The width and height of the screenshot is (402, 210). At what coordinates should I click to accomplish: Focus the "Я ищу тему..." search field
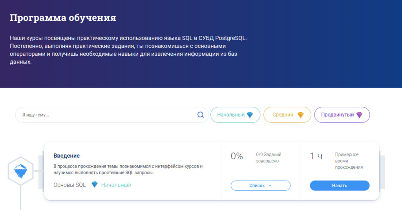(106, 115)
